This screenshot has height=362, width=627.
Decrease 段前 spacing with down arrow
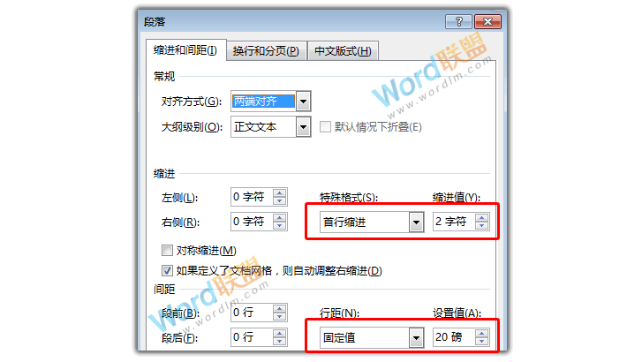tap(280, 316)
